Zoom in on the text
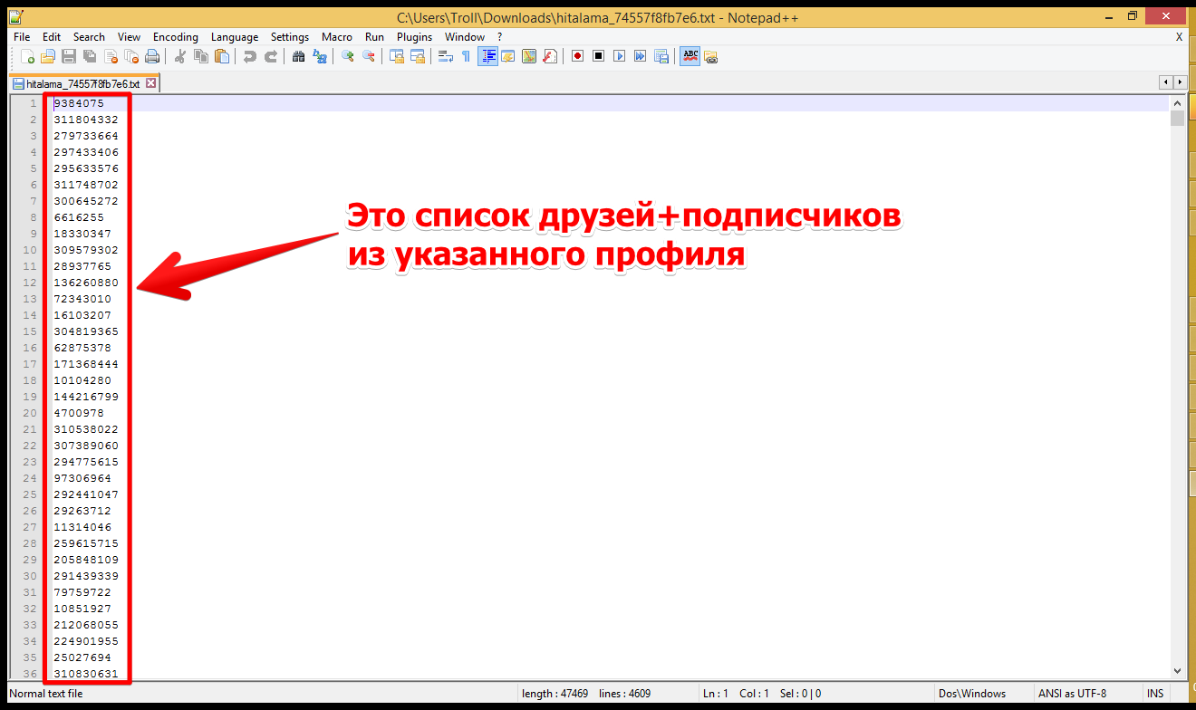The width and height of the screenshot is (1196, 710). (347, 56)
